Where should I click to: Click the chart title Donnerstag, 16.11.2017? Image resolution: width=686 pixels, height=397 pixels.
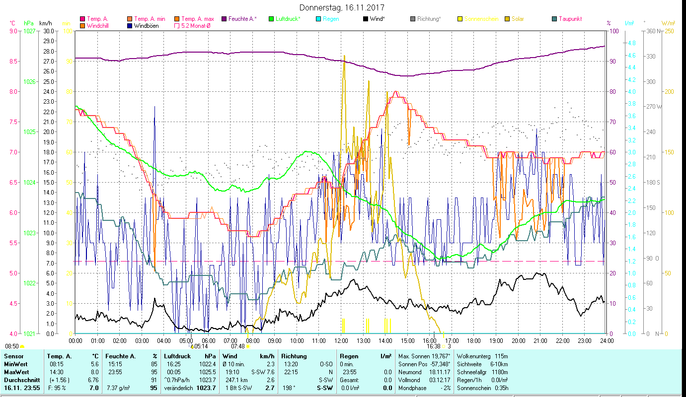point(343,8)
